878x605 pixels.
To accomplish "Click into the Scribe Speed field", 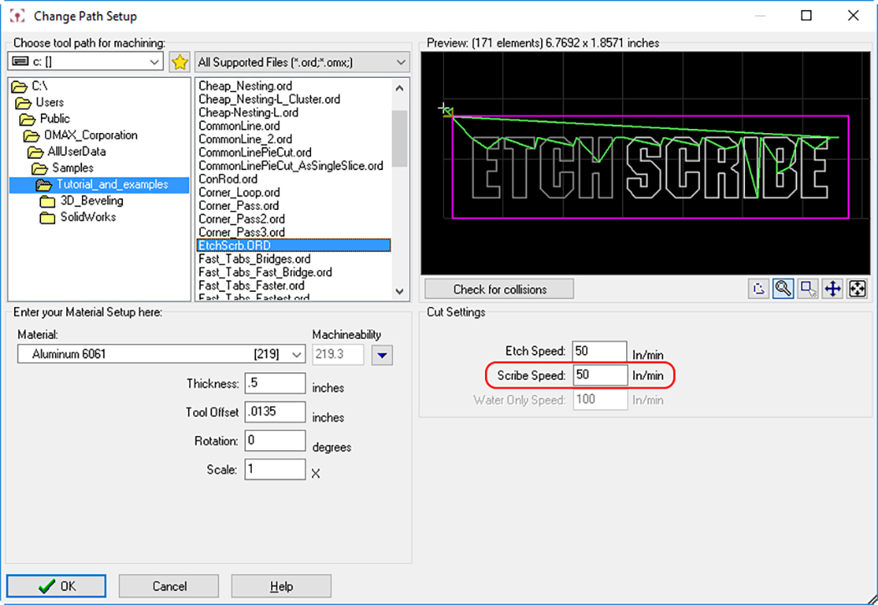I will point(600,376).
